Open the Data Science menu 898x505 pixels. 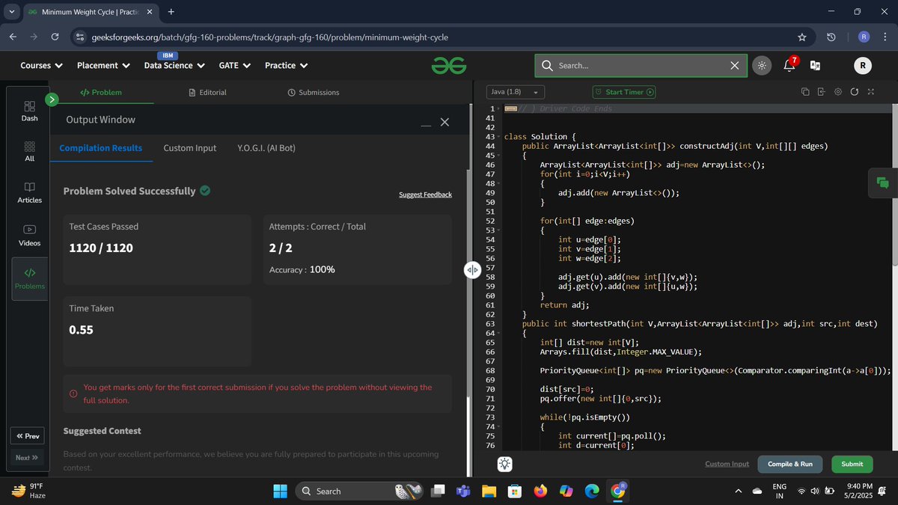tap(174, 66)
